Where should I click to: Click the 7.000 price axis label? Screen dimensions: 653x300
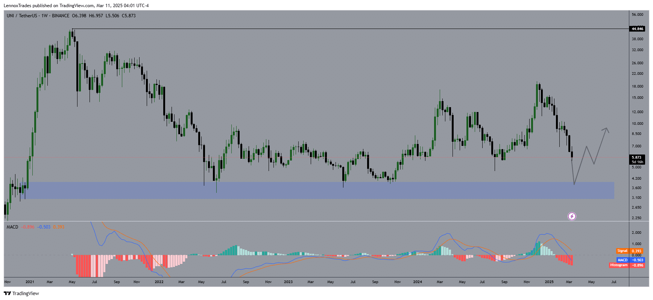pos(637,146)
